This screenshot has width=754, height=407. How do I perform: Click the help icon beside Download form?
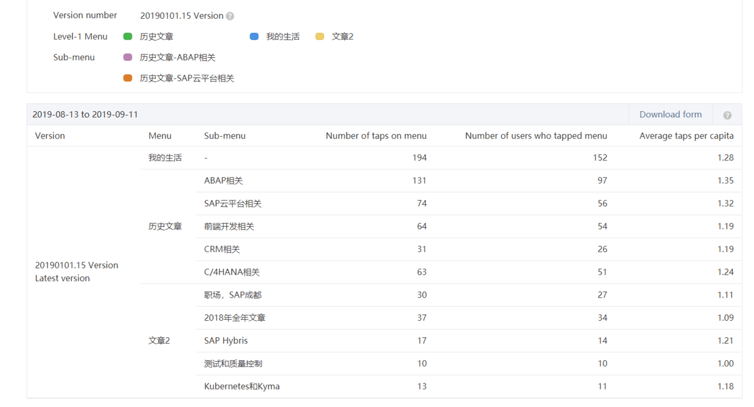727,115
